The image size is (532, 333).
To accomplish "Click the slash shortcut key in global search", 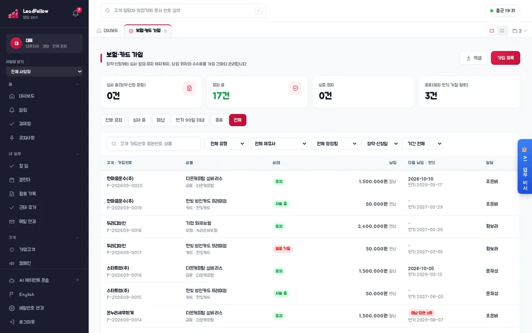I will click(x=258, y=11).
